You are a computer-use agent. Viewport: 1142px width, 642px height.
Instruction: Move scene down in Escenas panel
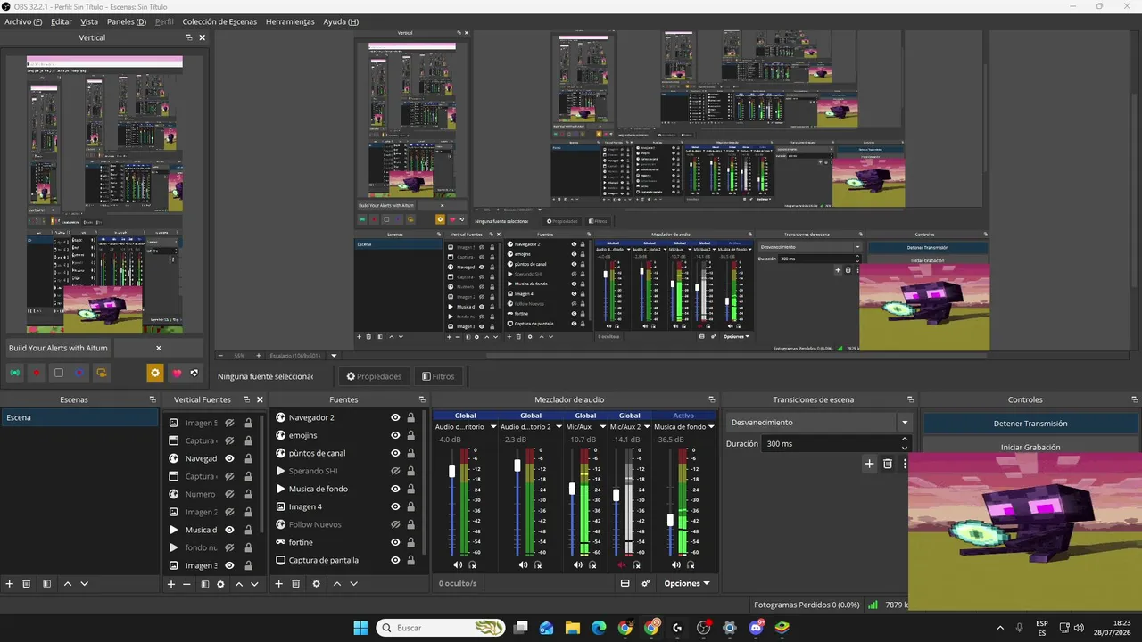[85, 584]
